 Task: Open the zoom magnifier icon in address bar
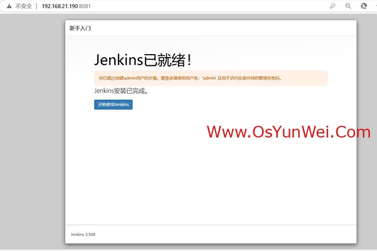tap(348, 6)
